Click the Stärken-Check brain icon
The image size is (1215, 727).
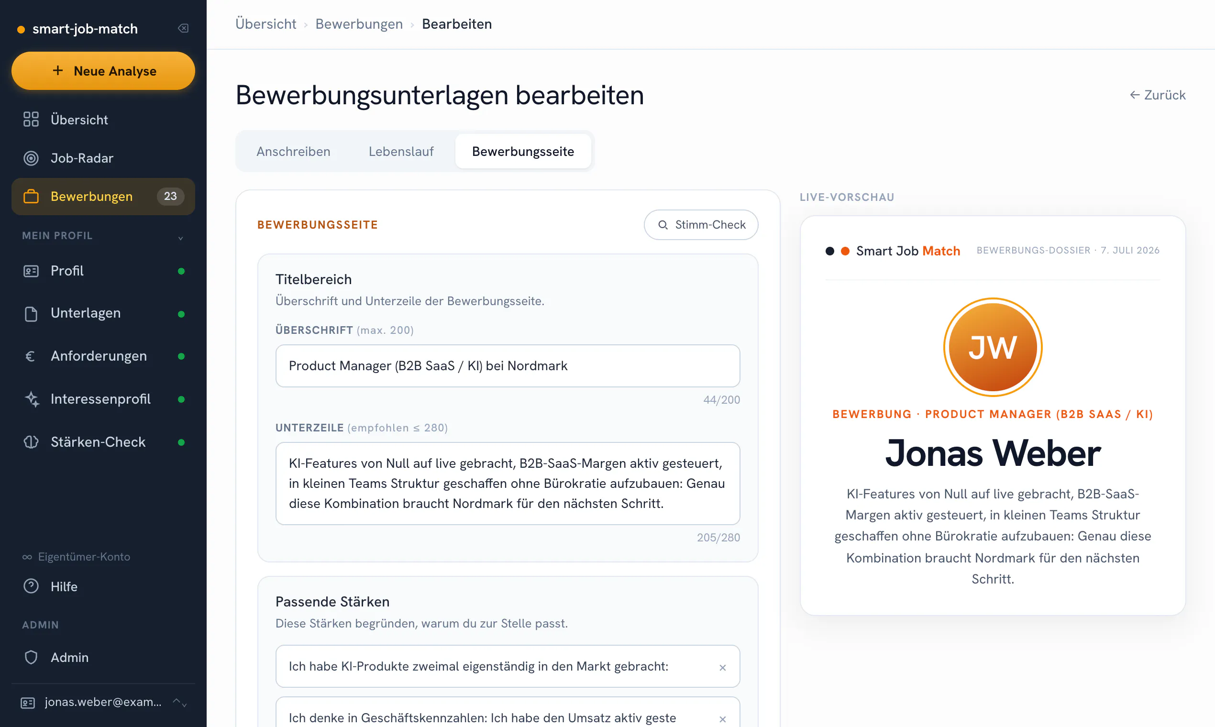(x=31, y=442)
